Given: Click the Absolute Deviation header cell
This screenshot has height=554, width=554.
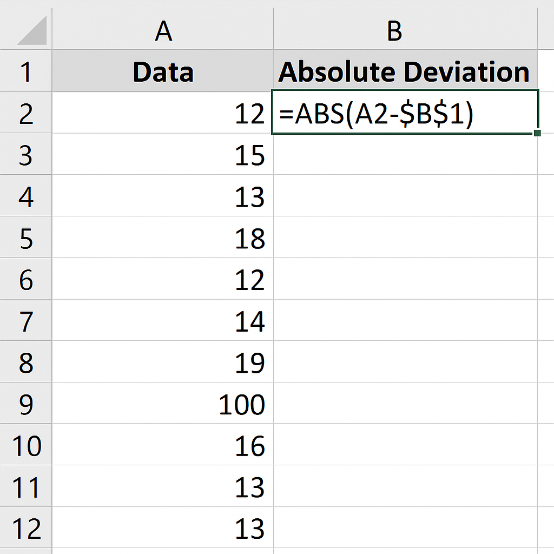Looking at the screenshot, I should point(405,72).
